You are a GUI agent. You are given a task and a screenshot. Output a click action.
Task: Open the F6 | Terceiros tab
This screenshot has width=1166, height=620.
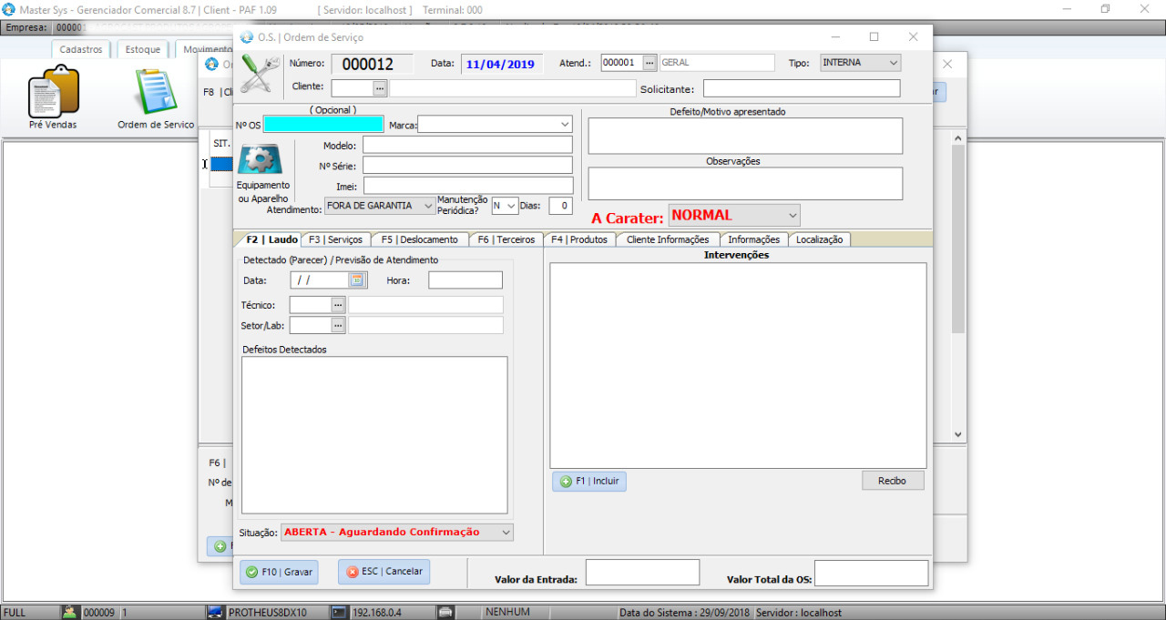coord(506,239)
